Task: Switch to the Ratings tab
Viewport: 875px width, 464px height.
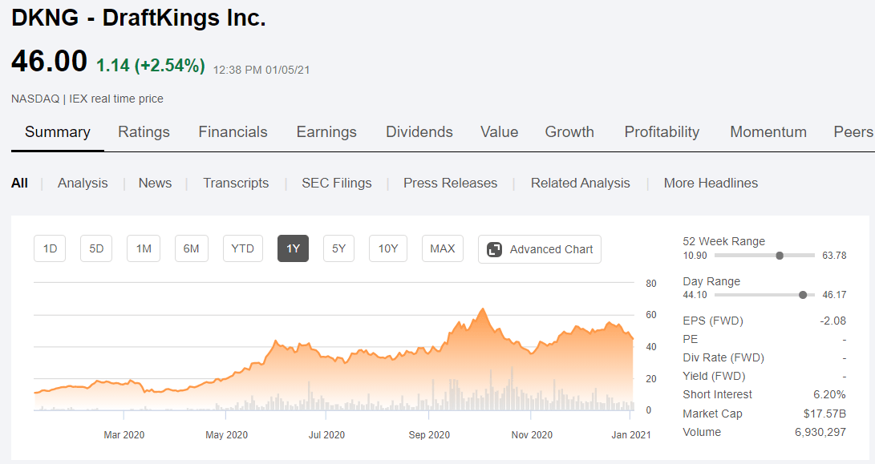Action: coord(144,132)
